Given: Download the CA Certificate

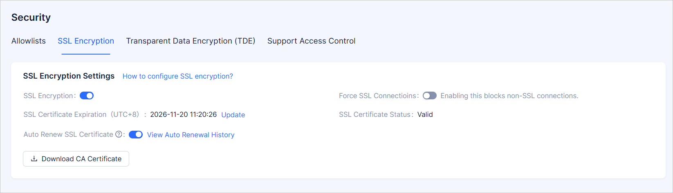Looking at the screenshot, I should pos(76,159).
